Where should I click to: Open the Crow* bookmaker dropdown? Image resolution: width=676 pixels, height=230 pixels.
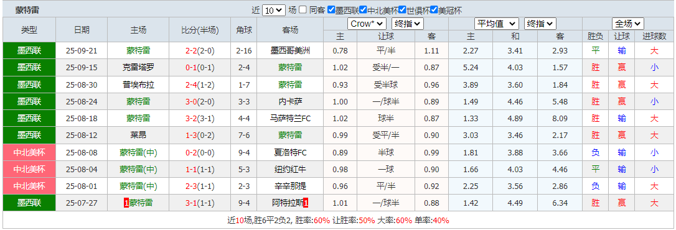[x=367, y=24]
